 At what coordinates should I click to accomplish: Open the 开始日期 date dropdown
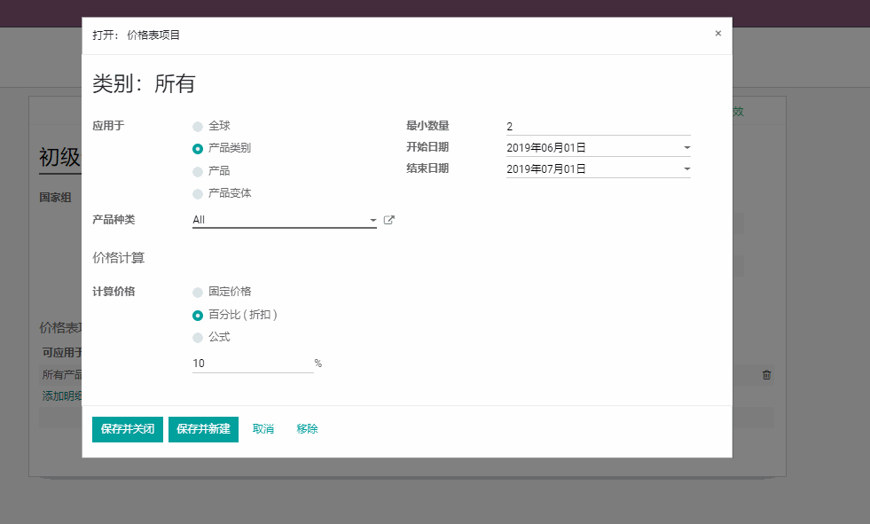(x=686, y=148)
